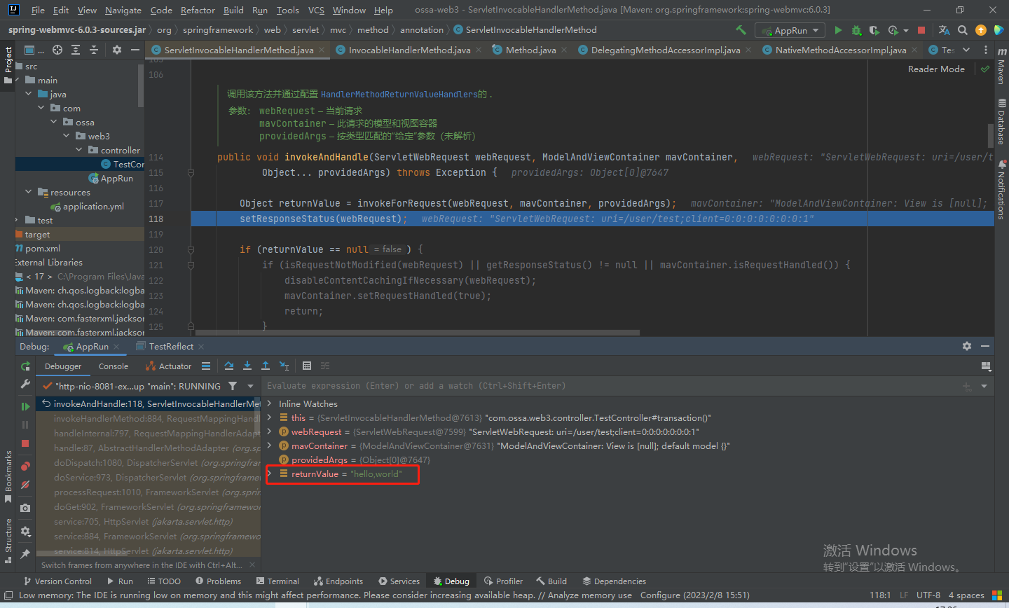The image size is (1009, 608).
Task: Expand all in Project tool window
Action: 76,50
